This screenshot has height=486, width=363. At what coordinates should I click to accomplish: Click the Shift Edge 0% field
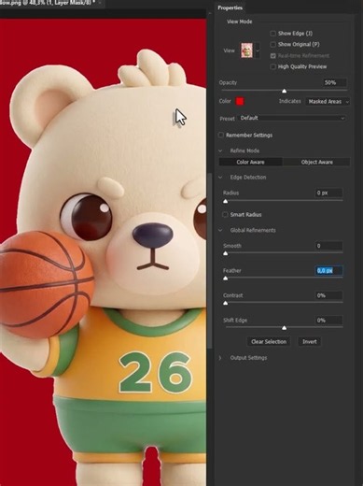tap(328, 321)
